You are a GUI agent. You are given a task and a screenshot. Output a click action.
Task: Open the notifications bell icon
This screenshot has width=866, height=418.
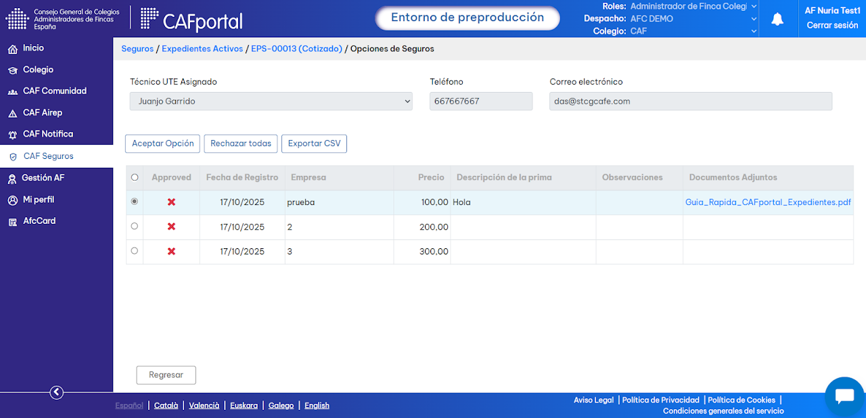tap(777, 19)
